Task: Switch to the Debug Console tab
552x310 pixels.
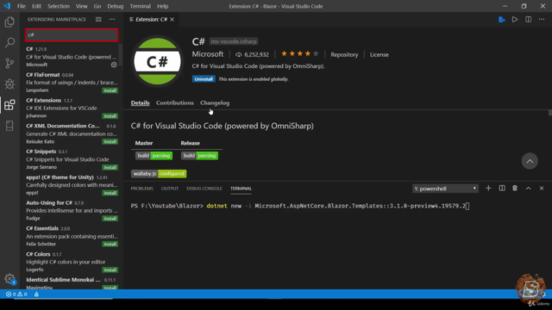Action: (x=204, y=189)
